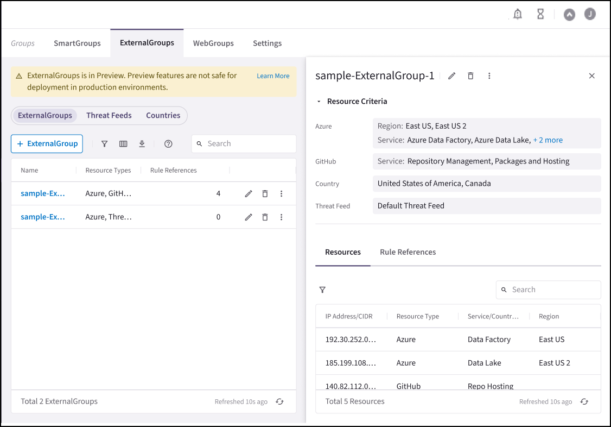The width and height of the screenshot is (611, 427).
Task: Open the notifications bell icon
Action: coord(518,15)
